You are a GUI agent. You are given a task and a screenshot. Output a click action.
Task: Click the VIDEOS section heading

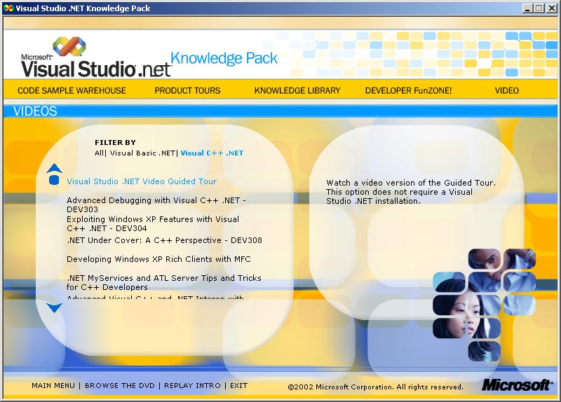[35, 111]
